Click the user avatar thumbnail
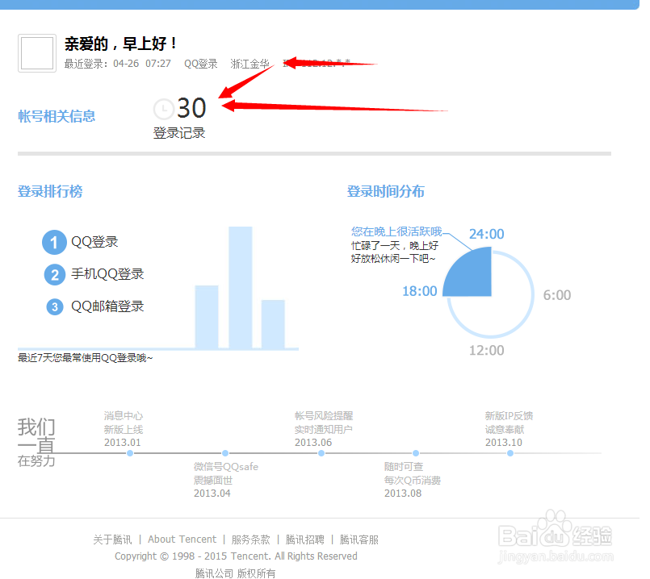 pyautogui.click(x=37, y=53)
